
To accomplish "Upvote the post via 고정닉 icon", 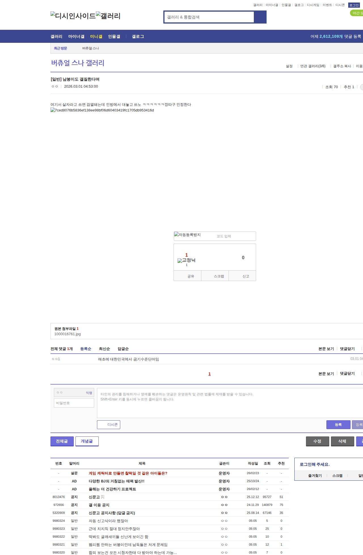I will 186,260.
